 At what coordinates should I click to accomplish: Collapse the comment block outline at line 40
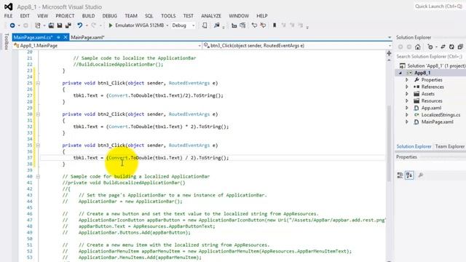point(38,177)
